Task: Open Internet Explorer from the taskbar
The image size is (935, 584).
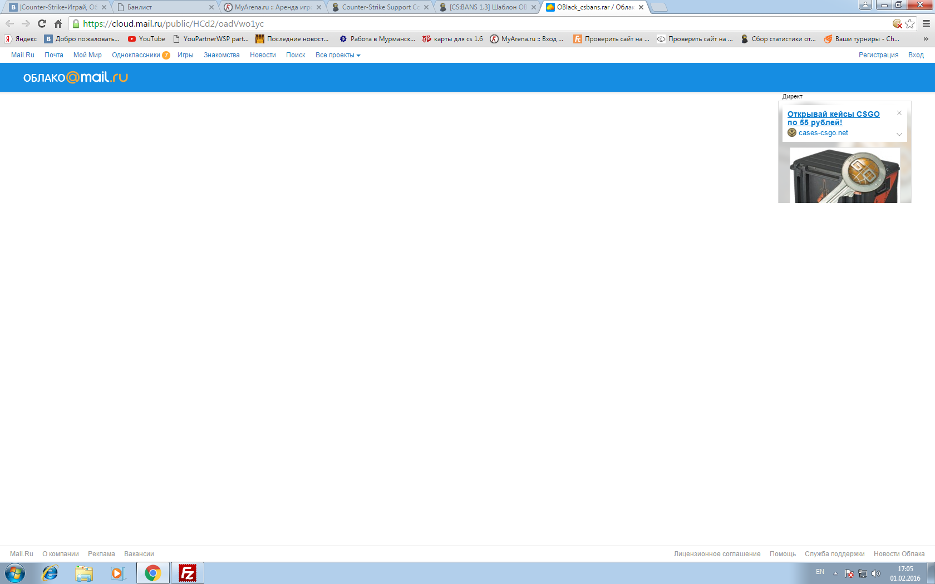Action: (50, 573)
